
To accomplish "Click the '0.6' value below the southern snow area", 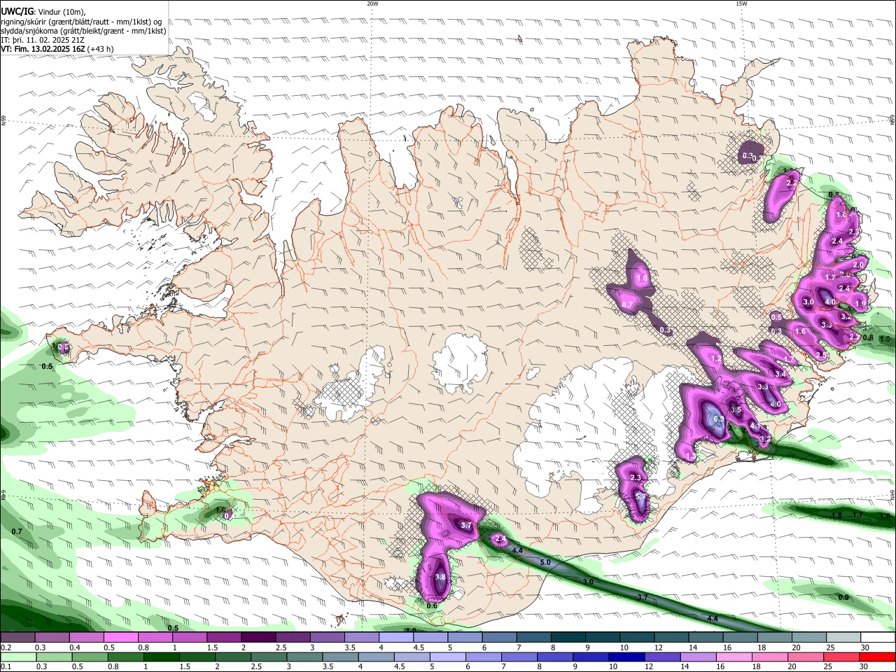I will click(x=432, y=606).
